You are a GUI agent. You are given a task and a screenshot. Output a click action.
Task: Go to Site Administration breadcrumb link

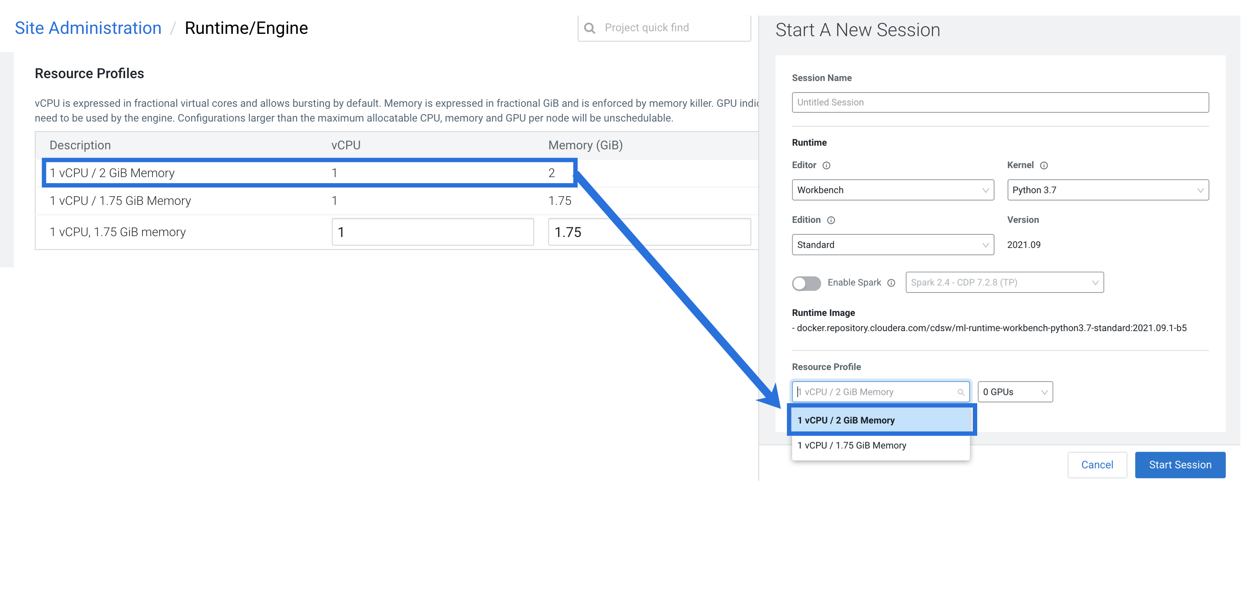click(x=88, y=28)
